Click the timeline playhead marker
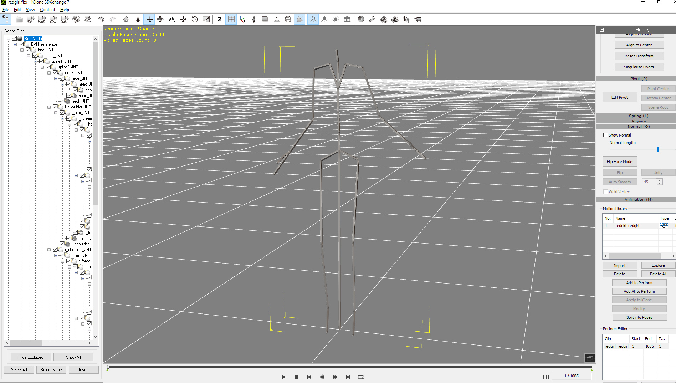This screenshot has height=383, width=676. tap(108, 367)
